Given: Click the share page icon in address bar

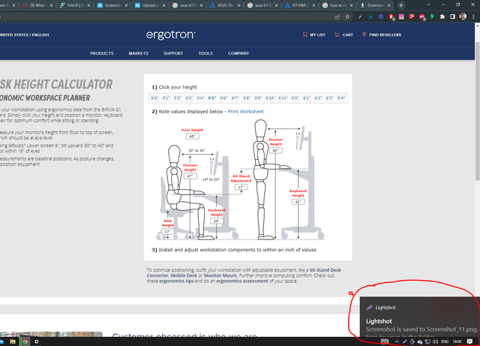Looking at the screenshot, I should [337, 17].
